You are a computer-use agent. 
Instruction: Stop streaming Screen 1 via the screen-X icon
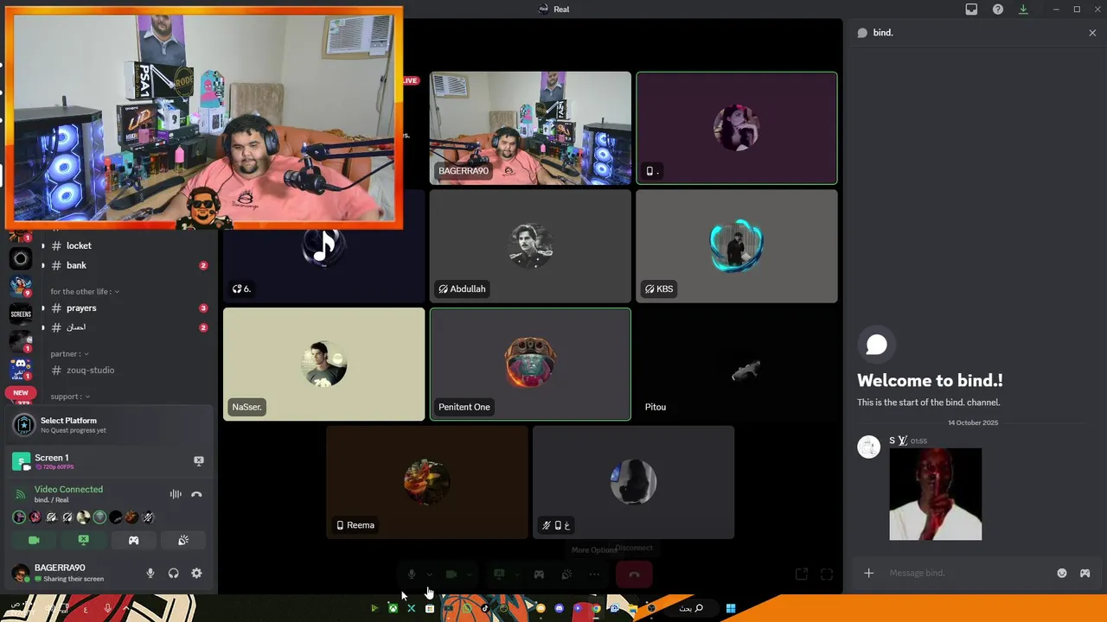click(198, 461)
